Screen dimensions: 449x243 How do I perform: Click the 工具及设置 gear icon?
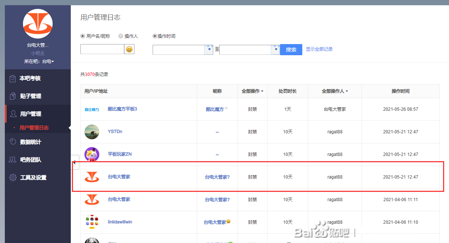(x=13, y=177)
